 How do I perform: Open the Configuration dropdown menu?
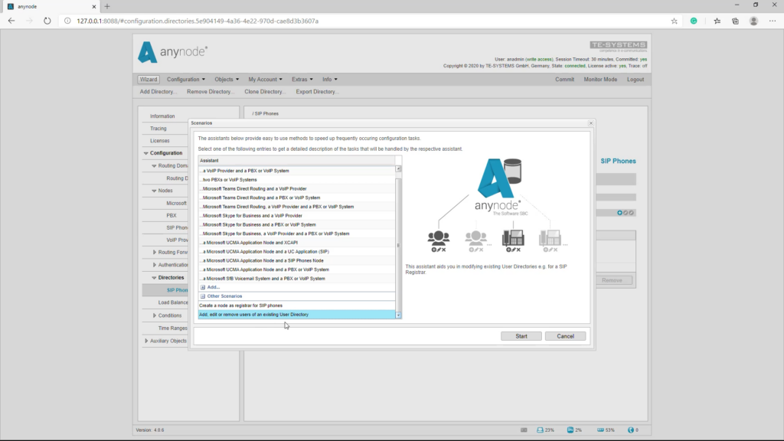(x=185, y=80)
